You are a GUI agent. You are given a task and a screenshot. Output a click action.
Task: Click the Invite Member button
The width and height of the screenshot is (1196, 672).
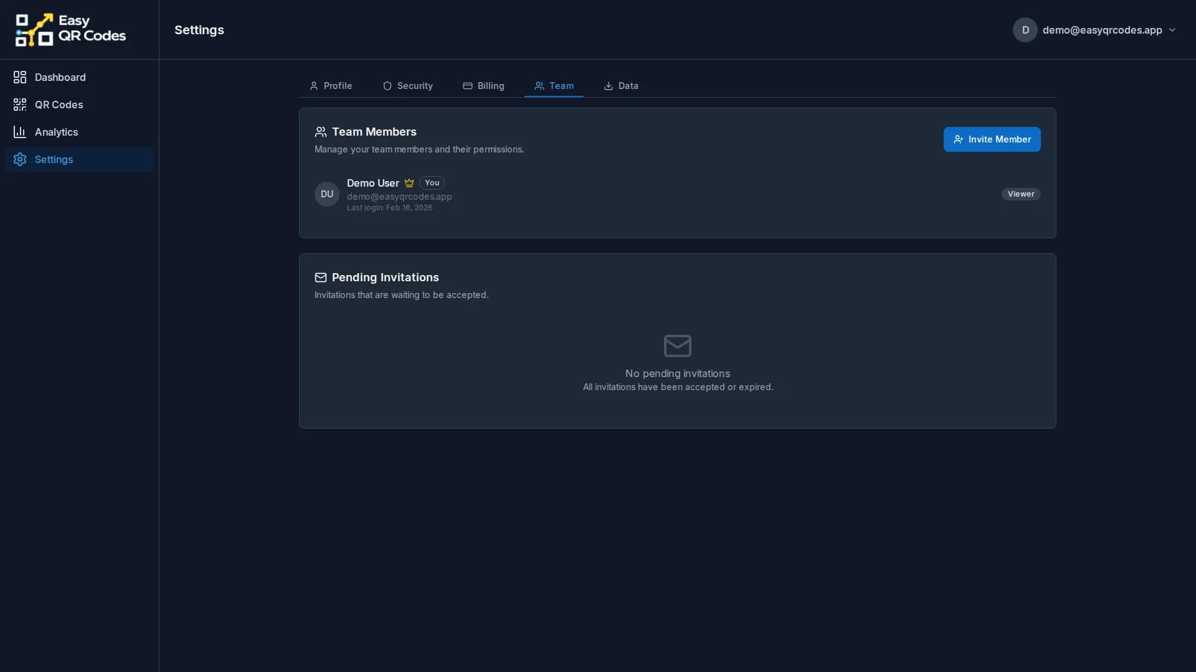click(992, 139)
